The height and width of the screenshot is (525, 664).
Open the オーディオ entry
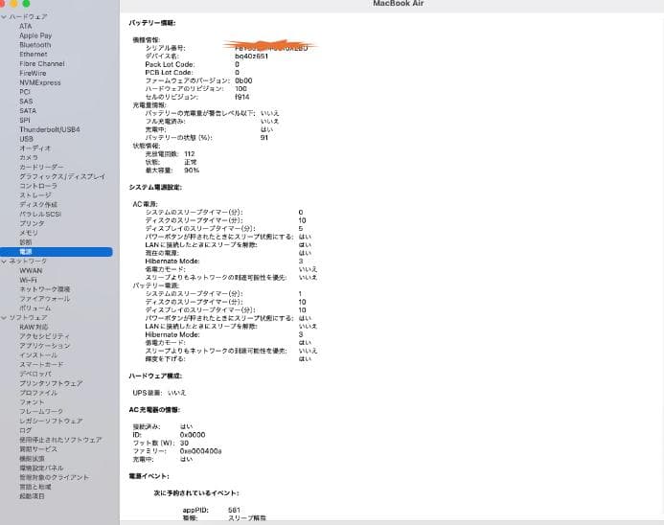(x=34, y=148)
